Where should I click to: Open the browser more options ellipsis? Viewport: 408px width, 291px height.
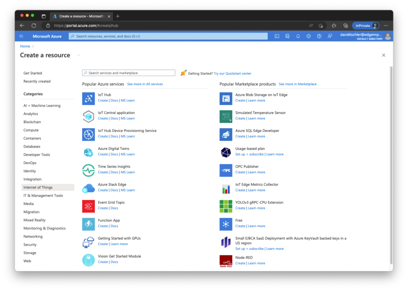(386, 26)
